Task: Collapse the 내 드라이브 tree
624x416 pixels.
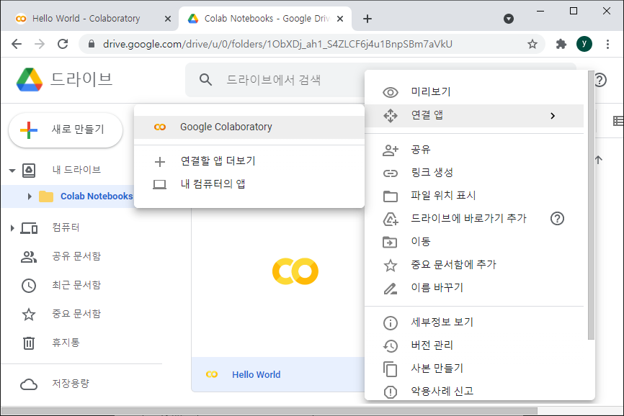Action: (12, 171)
